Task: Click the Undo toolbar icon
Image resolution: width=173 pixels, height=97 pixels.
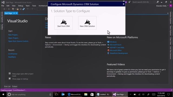Action: click(28, 9)
